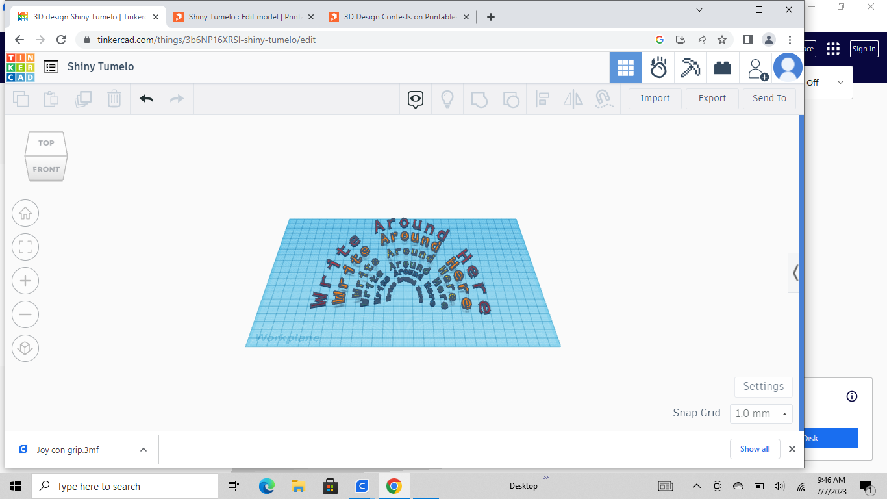
Task: Zoom in with the plus button
Action: [x=25, y=281]
